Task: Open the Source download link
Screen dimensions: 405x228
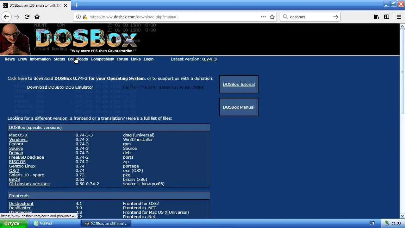Action: point(16,148)
